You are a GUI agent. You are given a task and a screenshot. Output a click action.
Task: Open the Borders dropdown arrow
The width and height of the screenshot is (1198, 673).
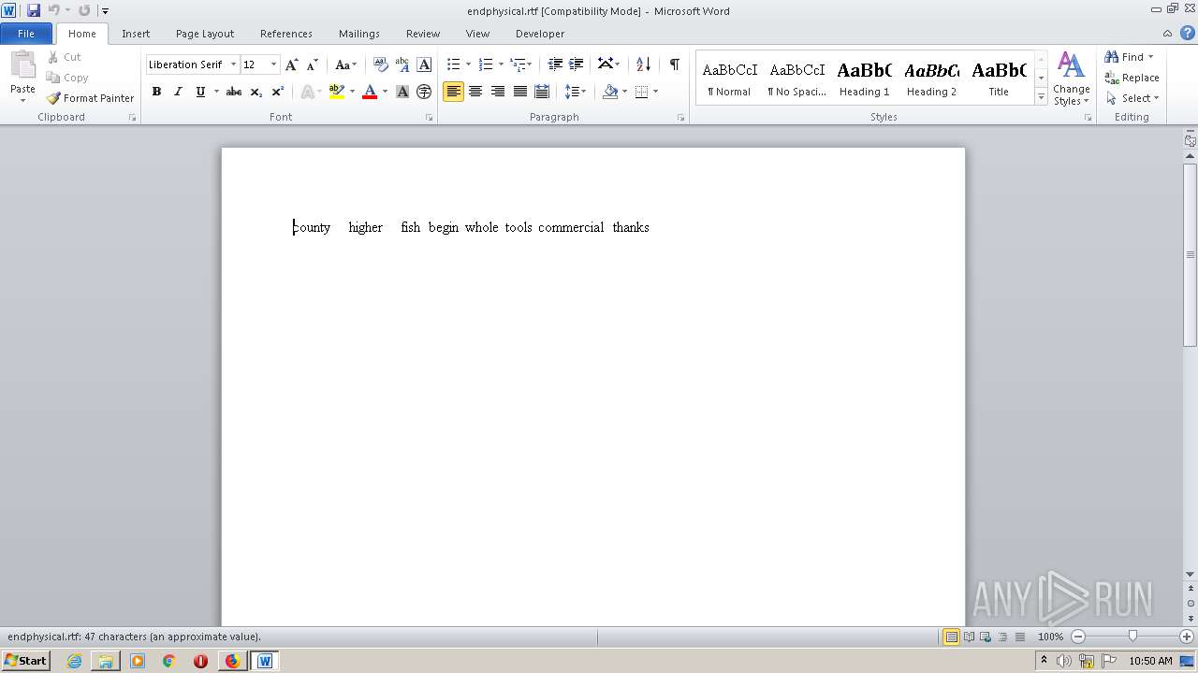click(655, 92)
